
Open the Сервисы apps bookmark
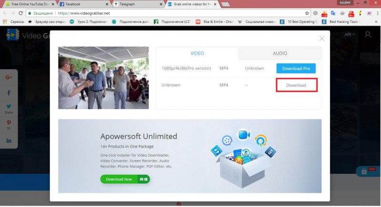pyautogui.click(x=14, y=22)
